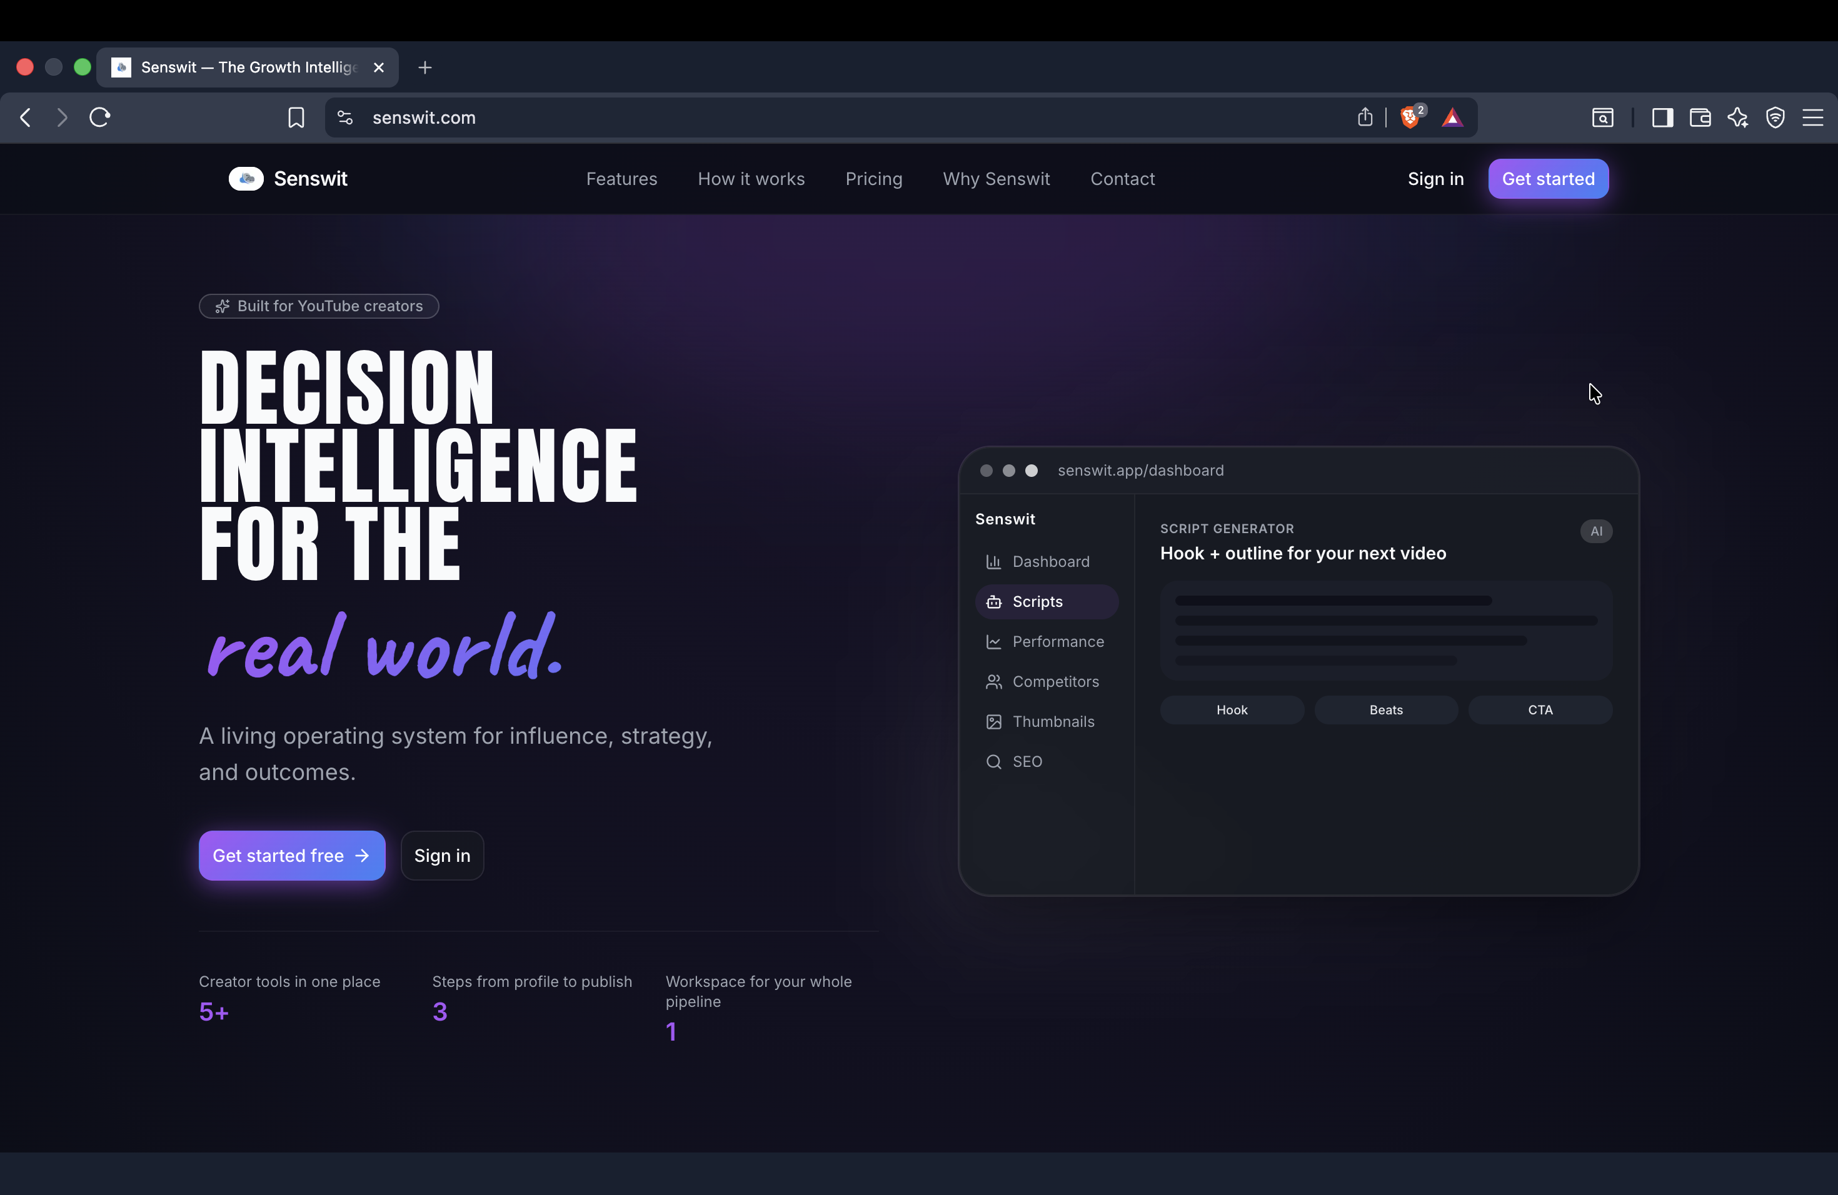Open the Brave Shields lion icon
Viewport: 1838px width, 1195px height.
point(1410,117)
